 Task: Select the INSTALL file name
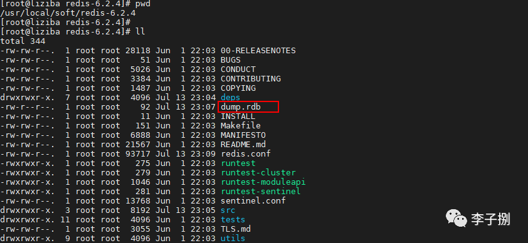pos(238,116)
